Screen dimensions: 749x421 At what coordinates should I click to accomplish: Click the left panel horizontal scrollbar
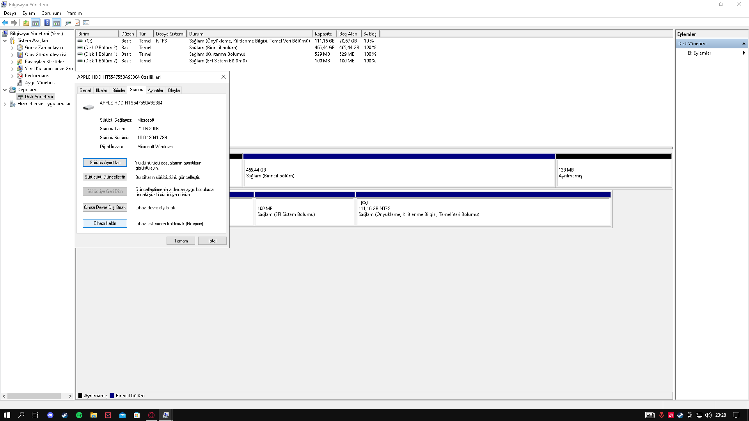pyautogui.click(x=34, y=396)
